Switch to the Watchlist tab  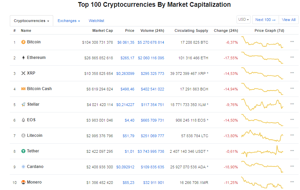pyautogui.click(x=97, y=21)
